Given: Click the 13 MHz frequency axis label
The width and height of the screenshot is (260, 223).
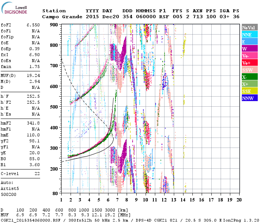Looking at the screenshot, I should click(173, 200).
